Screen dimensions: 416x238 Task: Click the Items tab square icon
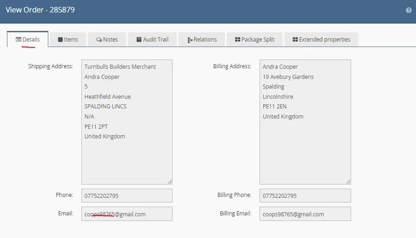point(60,40)
